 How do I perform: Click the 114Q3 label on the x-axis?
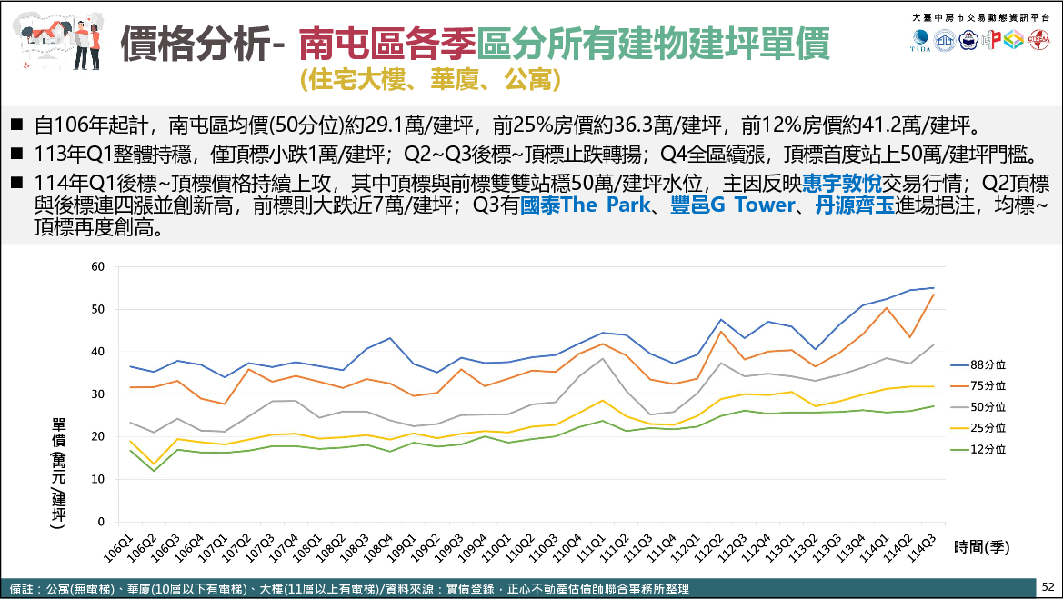tap(924, 552)
